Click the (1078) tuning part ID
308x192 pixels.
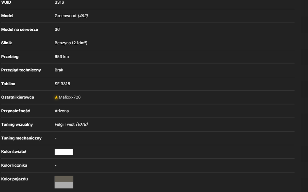click(x=82, y=125)
